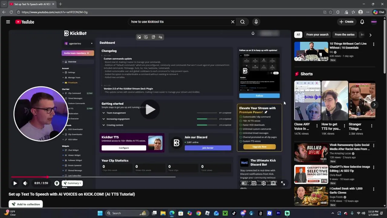Go back in the browser
The image size is (387, 218).
[4, 12]
